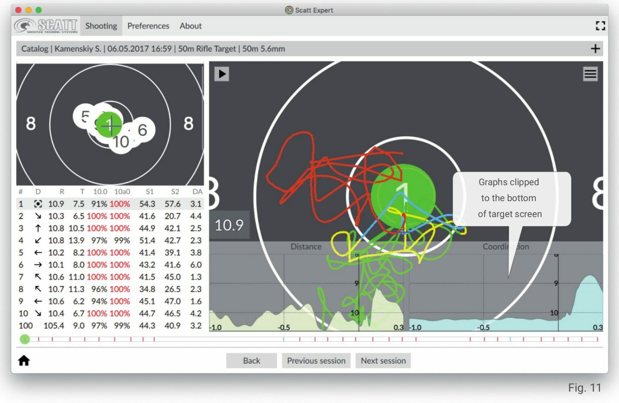The image size is (619, 403).
Task: Open the About menu
Action: pos(190,25)
